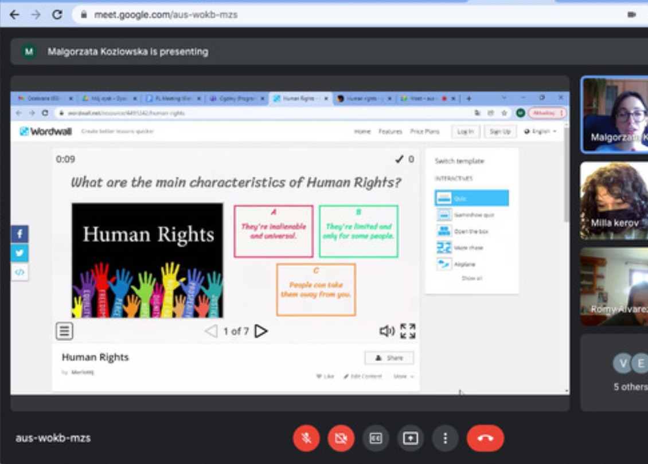Click the quiz fullscreen icon

coord(408,331)
